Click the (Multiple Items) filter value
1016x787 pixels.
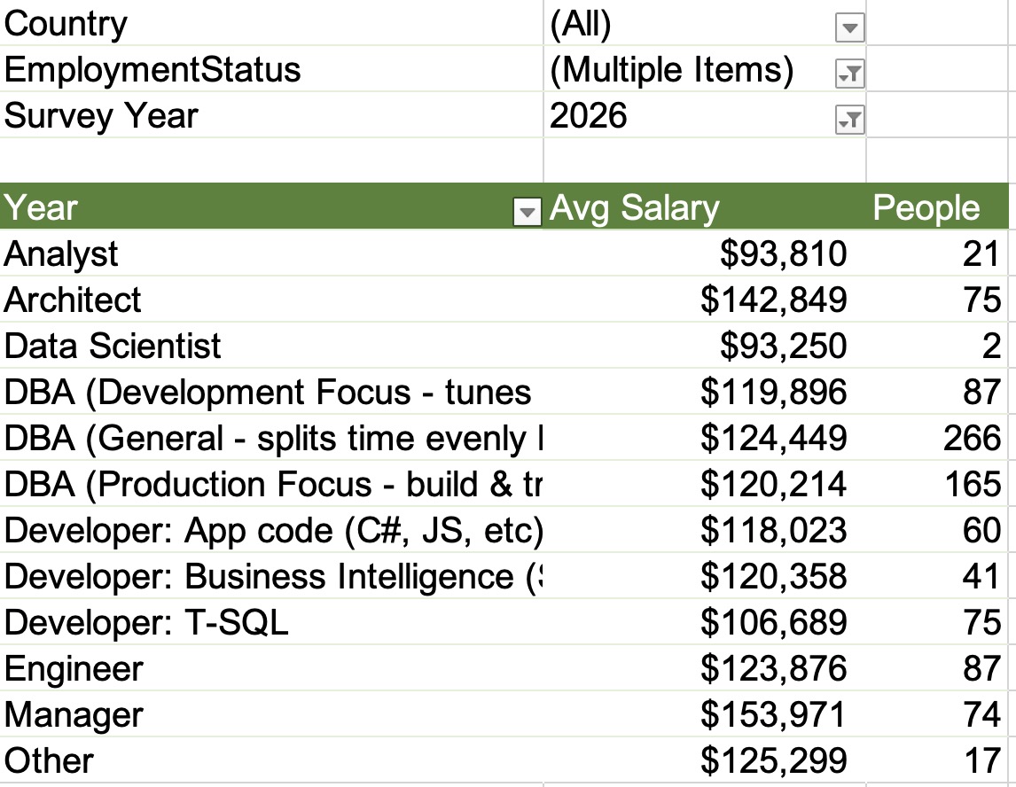pos(671,70)
